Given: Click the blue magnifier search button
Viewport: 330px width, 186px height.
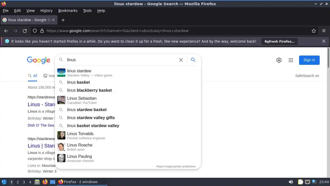Looking at the screenshot, I should [193, 60].
